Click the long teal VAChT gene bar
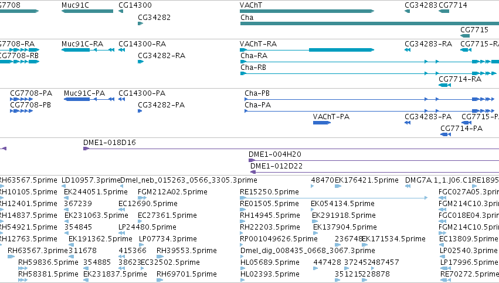Viewport: 499px width, 283px height. click(307, 11)
